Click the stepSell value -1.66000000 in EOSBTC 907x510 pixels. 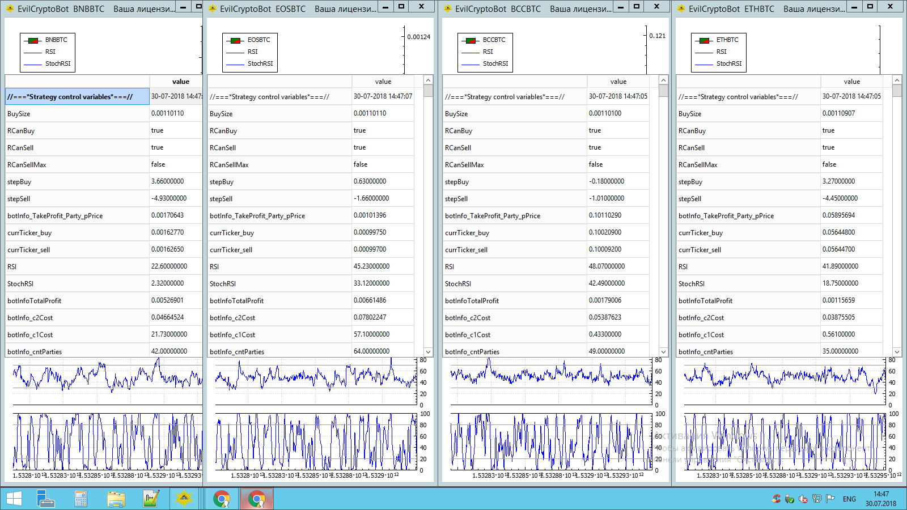[371, 198]
